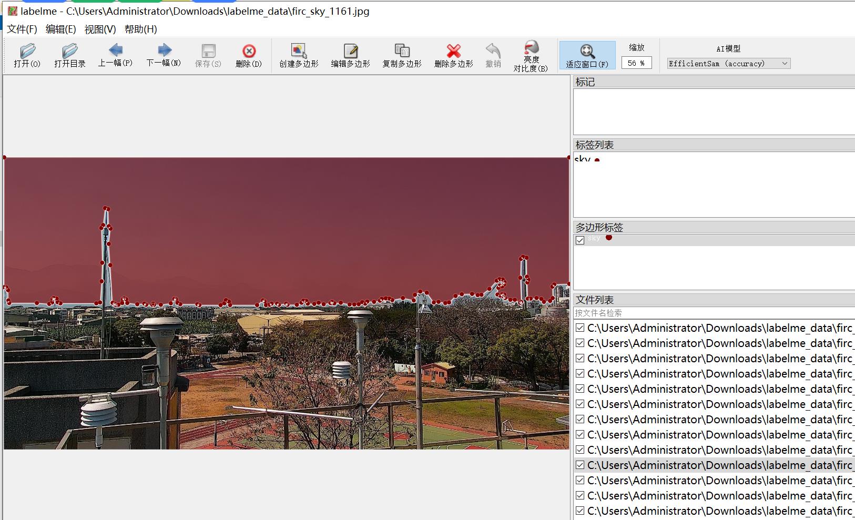
Task: Click the file search box 按文件名检索
Action: (x=714, y=313)
